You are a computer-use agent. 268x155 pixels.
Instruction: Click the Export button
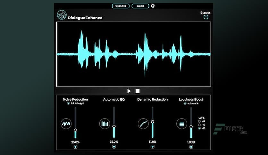140,6
